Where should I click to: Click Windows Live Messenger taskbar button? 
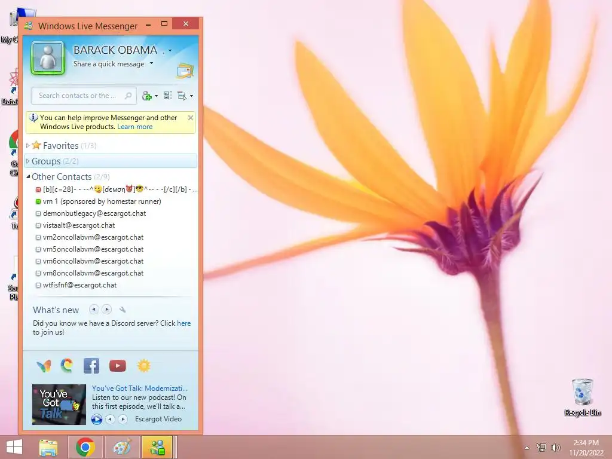(x=158, y=447)
